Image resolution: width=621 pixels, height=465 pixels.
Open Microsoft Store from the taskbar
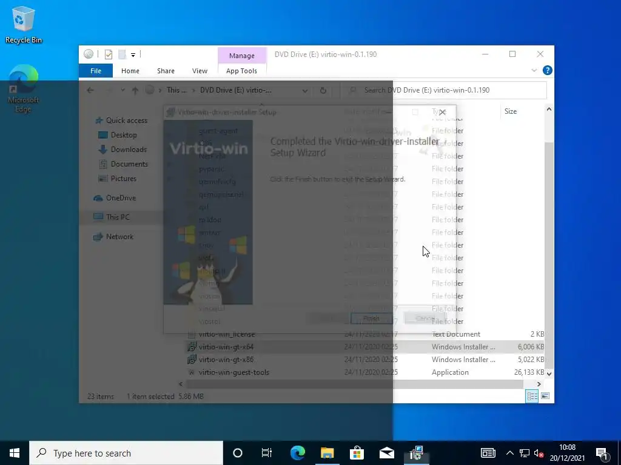(x=357, y=453)
